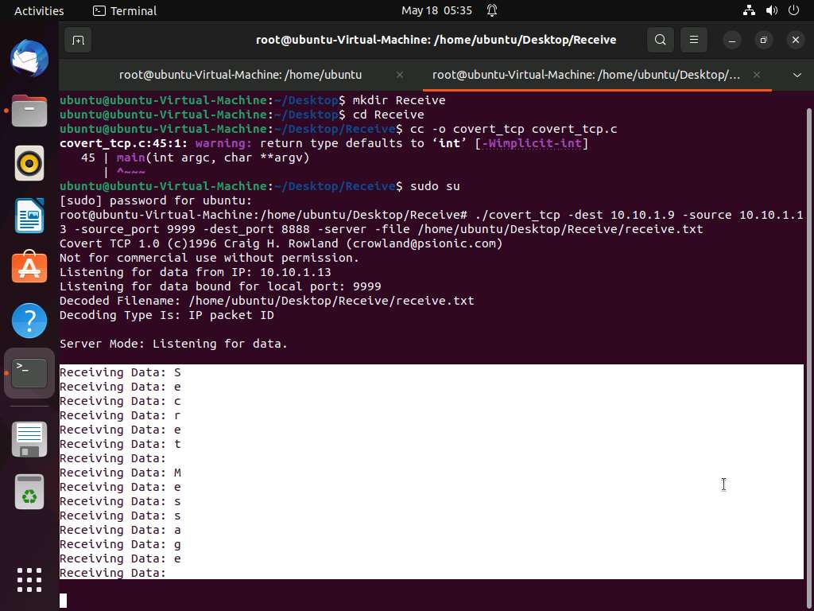
Task: Close the /home/ubuntu terminal tab
Action: [x=400, y=75]
